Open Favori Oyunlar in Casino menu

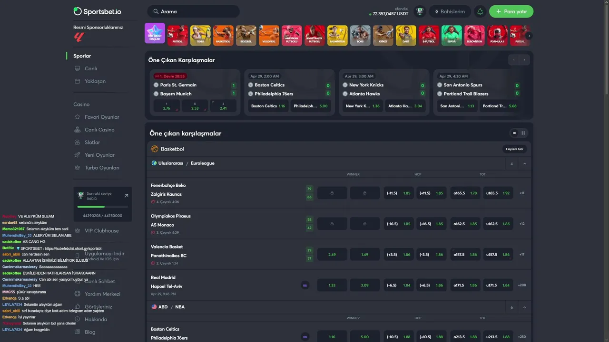pos(102,117)
